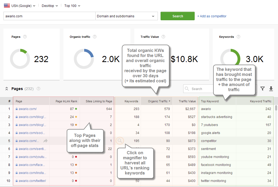The width and height of the screenshot is (278, 187).
Task: Open the help tooltip beside Pages metric
Action: pos(25,37)
